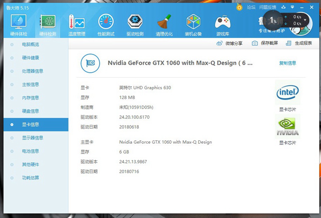Click the Intel logo chip thumbnail
The image size is (321, 218).
287,93
